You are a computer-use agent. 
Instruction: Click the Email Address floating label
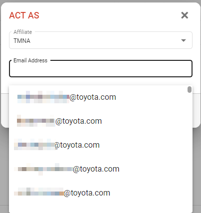[30, 60]
